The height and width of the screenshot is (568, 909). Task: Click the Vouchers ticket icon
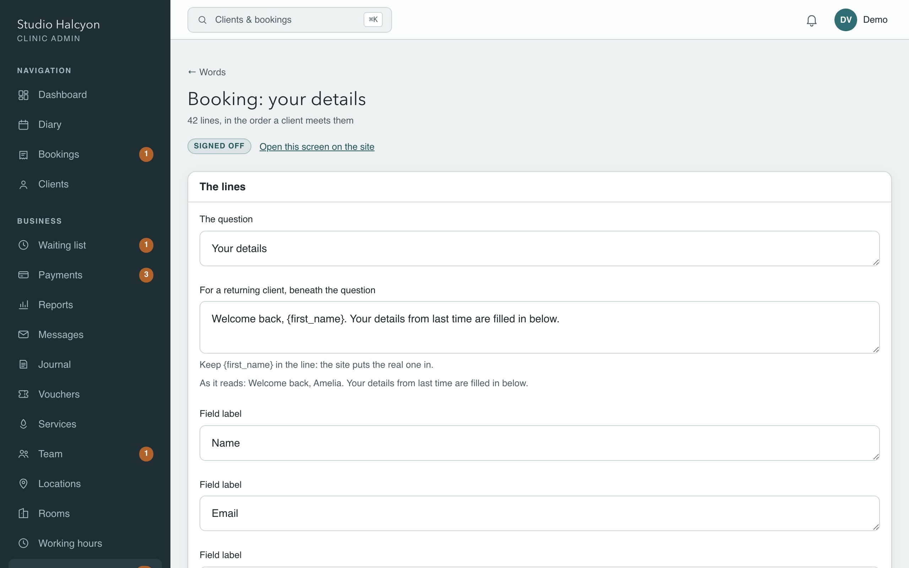23,394
